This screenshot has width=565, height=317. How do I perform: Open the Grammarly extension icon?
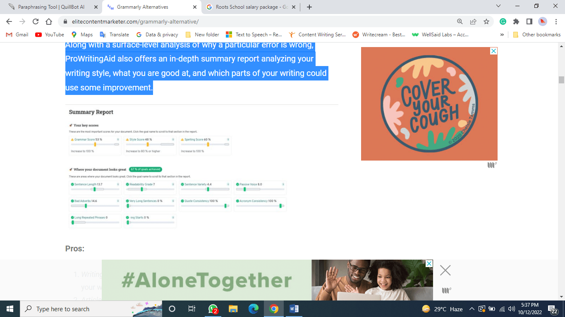point(503,21)
